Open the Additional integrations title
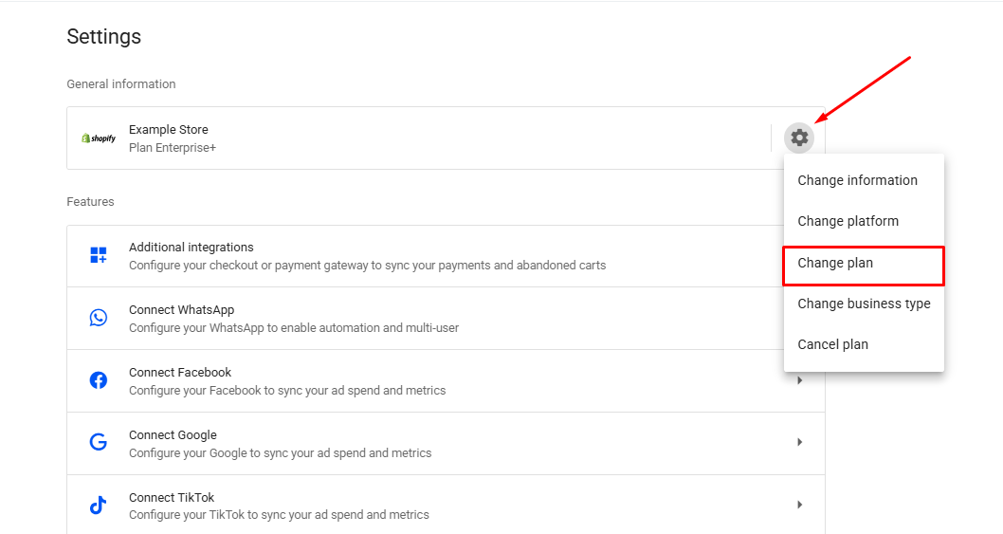This screenshot has height=534, width=1003. coord(191,247)
